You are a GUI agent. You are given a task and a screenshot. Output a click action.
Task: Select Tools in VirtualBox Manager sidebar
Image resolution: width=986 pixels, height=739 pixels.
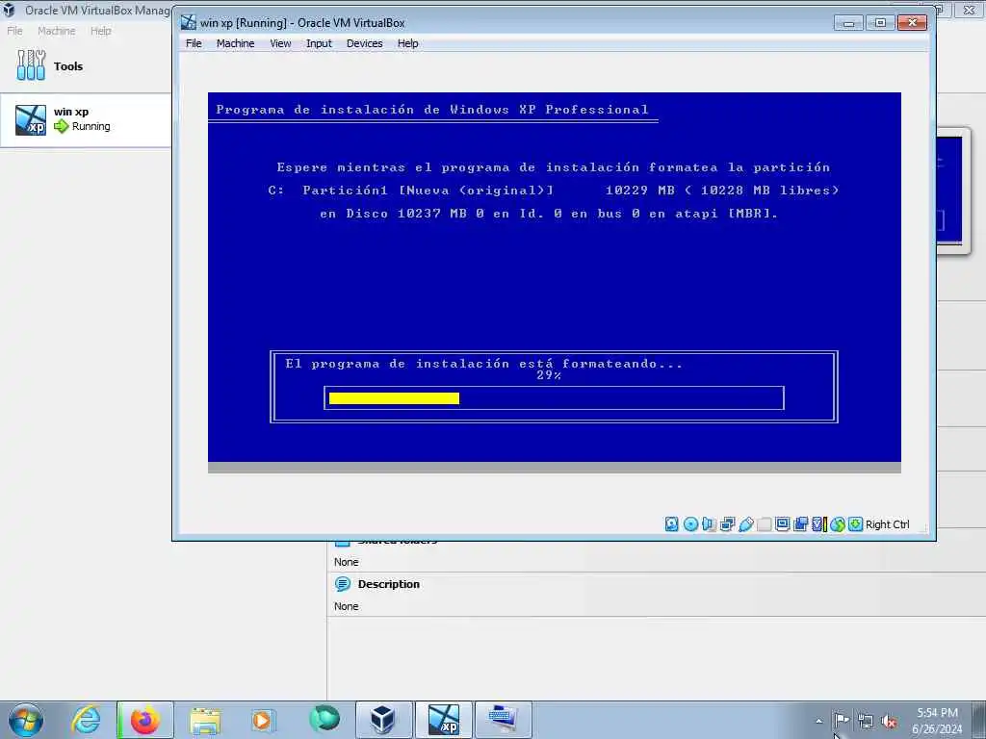(x=86, y=66)
